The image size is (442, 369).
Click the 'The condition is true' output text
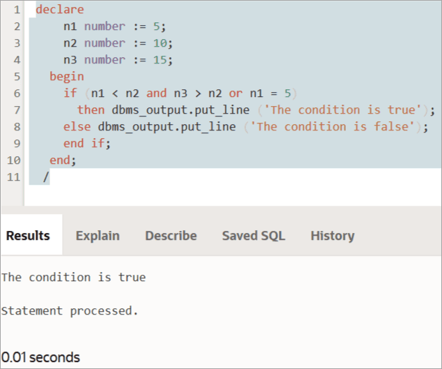(74, 277)
